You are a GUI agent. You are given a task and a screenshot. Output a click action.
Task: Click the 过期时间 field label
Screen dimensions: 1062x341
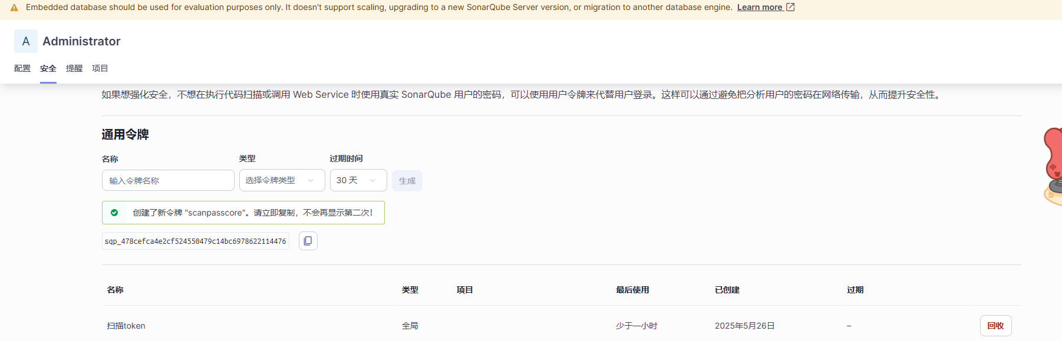[x=346, y=158]
